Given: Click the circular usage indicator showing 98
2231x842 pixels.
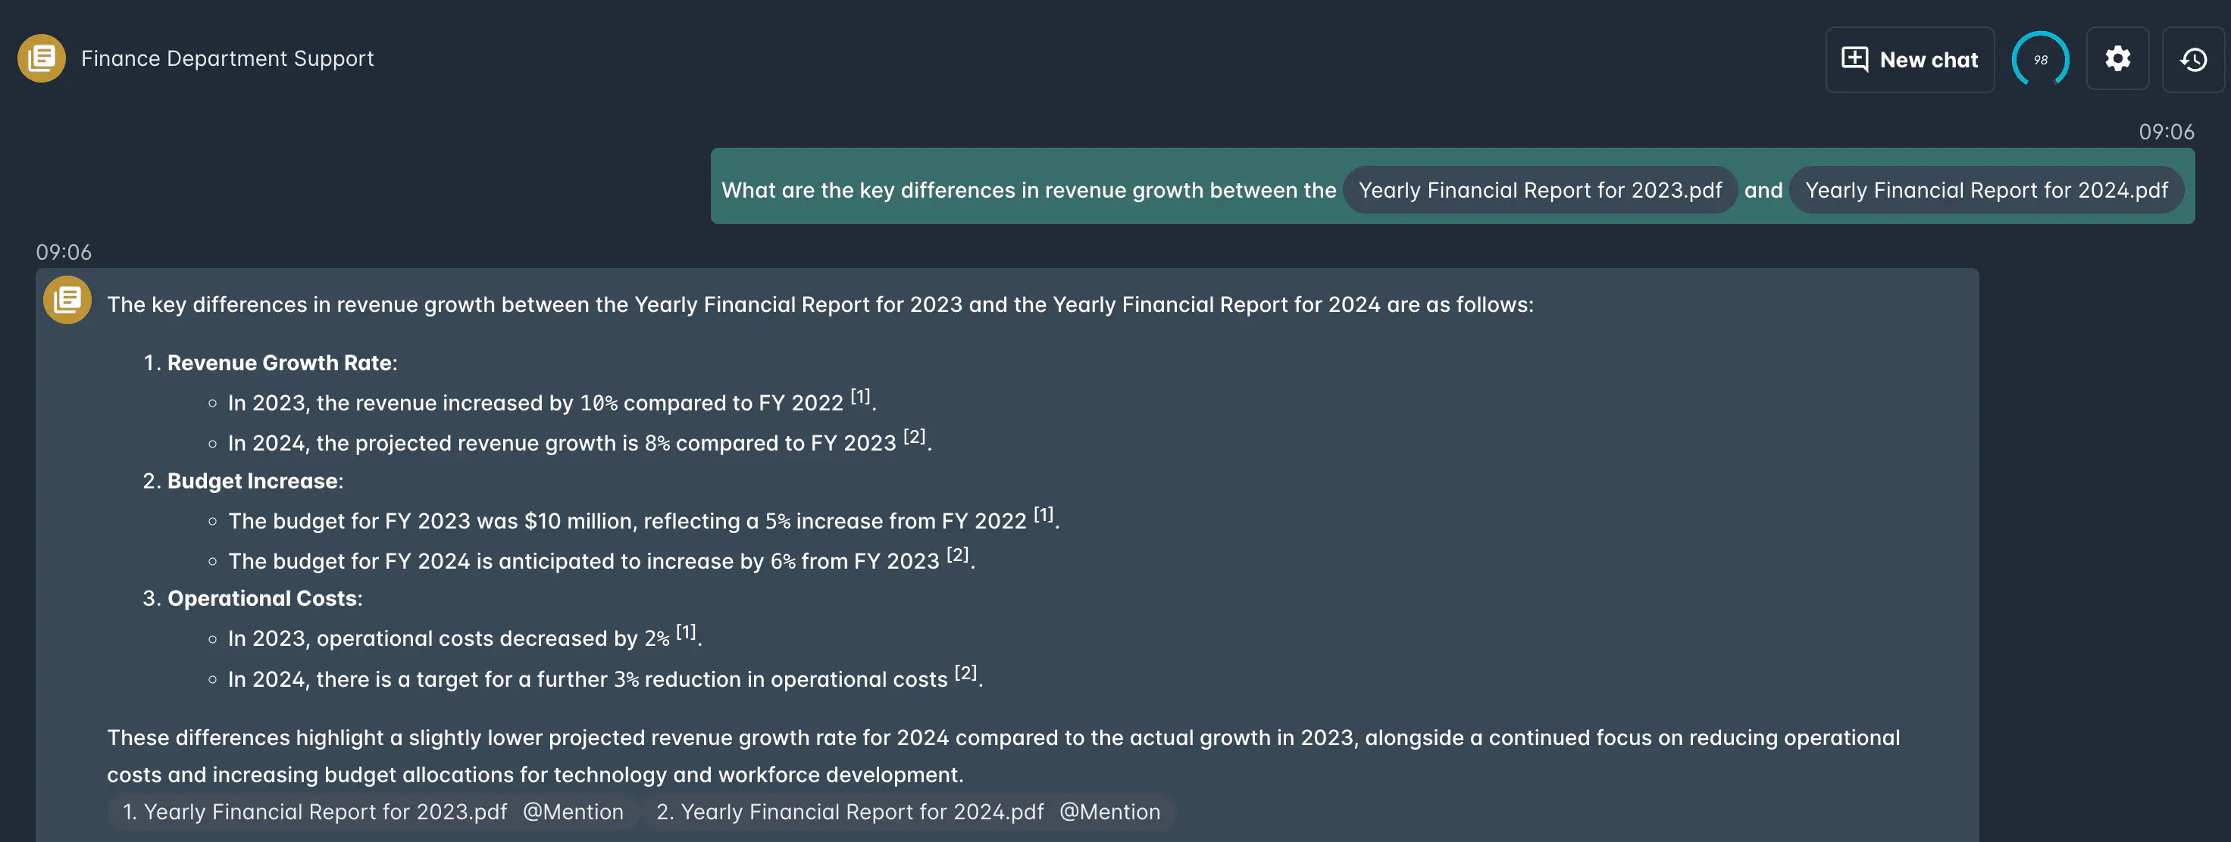Looking at the screenshot, I should pyautogui.click(x=2041, y=60).
